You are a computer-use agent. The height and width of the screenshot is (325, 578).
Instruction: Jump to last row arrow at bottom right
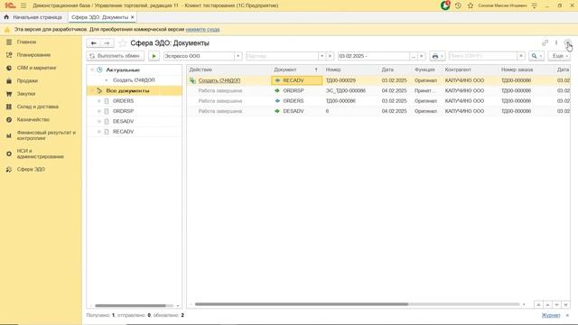point(565,305)
